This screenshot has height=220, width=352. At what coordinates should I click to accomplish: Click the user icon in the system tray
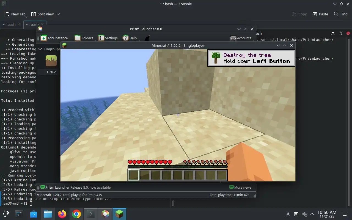288,214
